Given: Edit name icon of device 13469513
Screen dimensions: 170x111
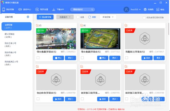Looking at the screenshot, I should click(x=37, y=25).
